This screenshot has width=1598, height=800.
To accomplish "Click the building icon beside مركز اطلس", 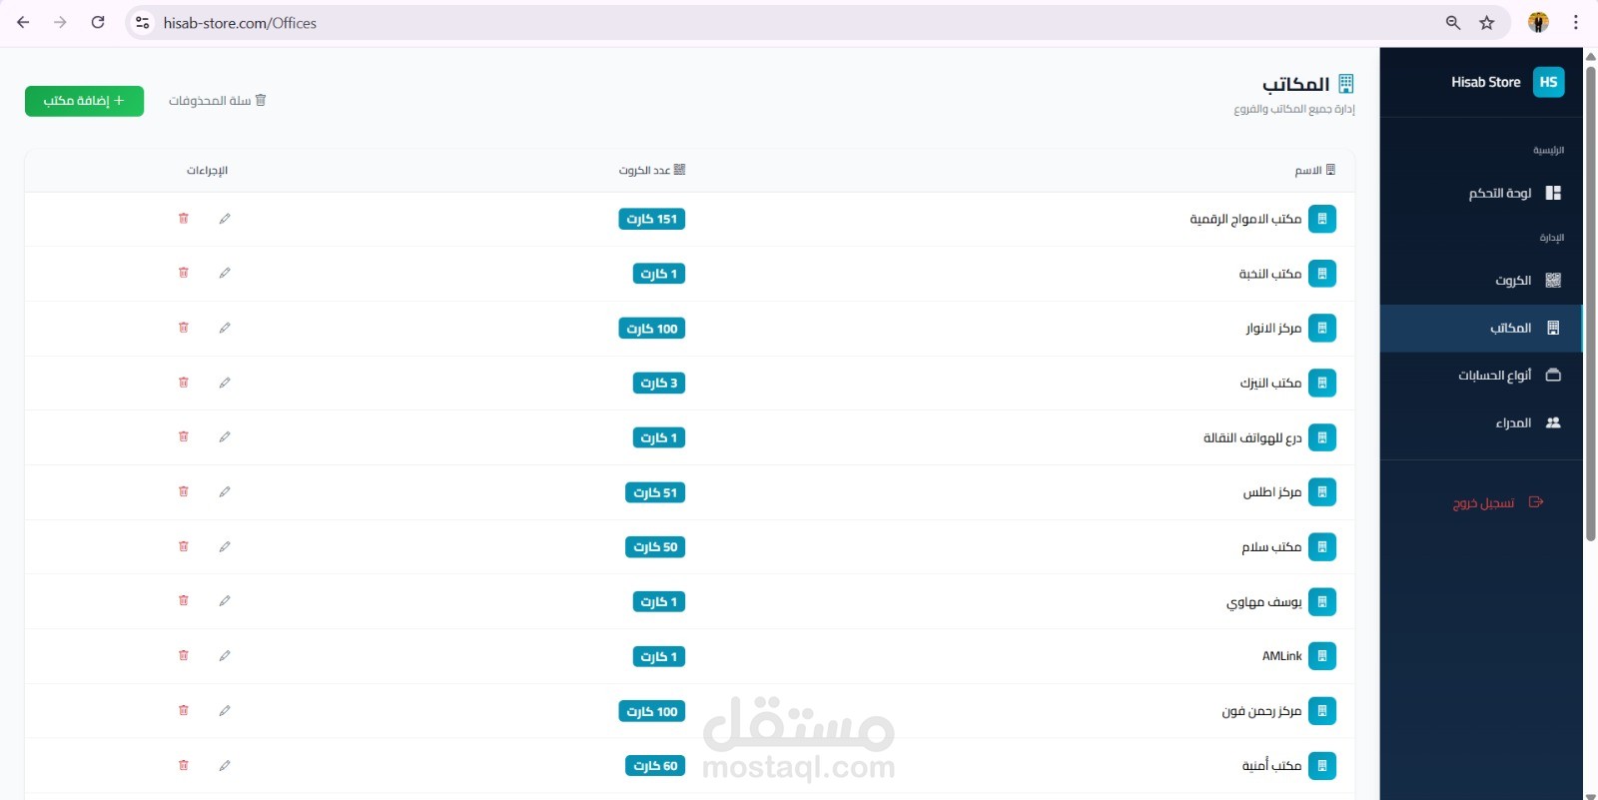I will coord(1322,492).
